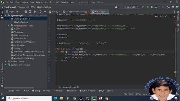Select Web Table.py in project tree
The image size is (180, 101).
[22, 22]
